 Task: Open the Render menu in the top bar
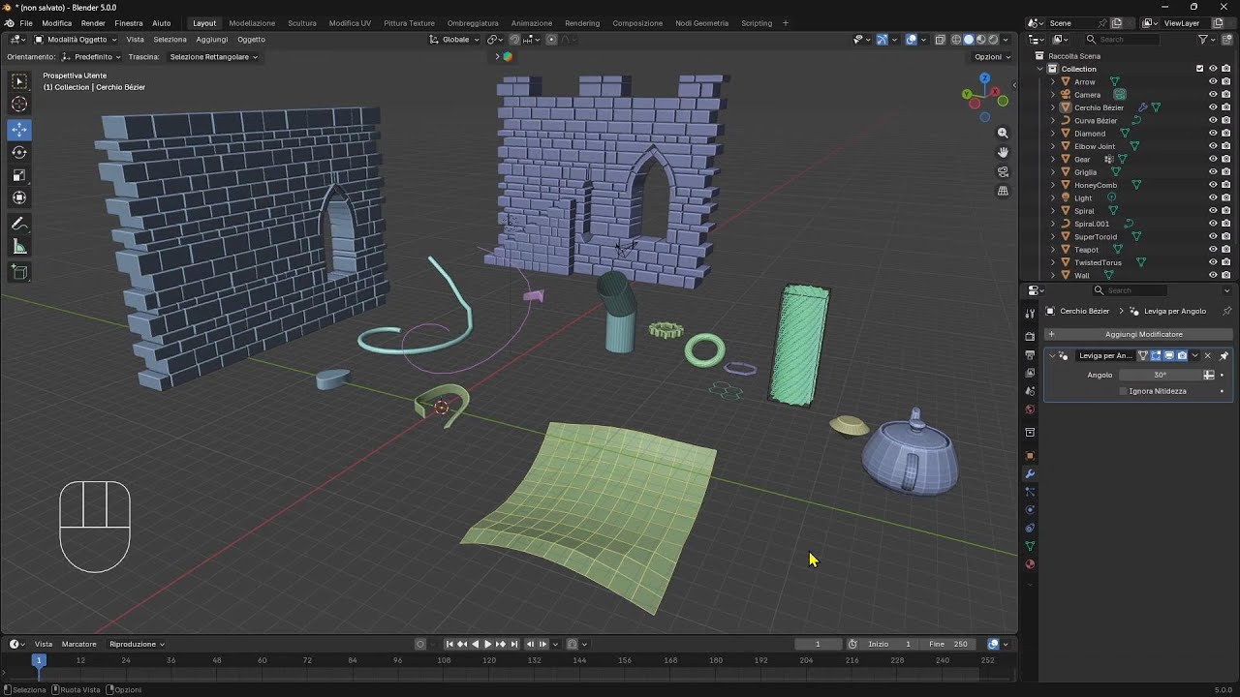point(93,22)
